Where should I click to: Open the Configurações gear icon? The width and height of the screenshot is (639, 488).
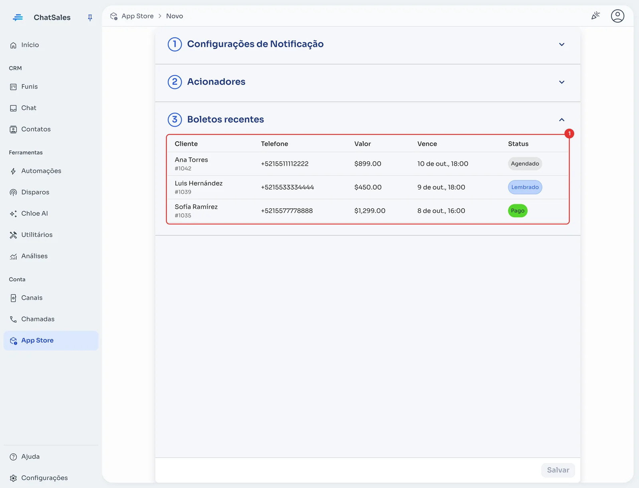click(13, 478)
